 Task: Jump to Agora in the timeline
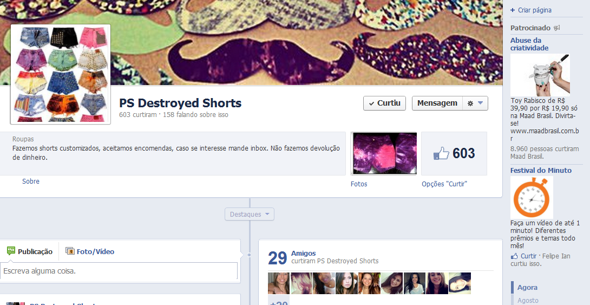coord(527,287)
